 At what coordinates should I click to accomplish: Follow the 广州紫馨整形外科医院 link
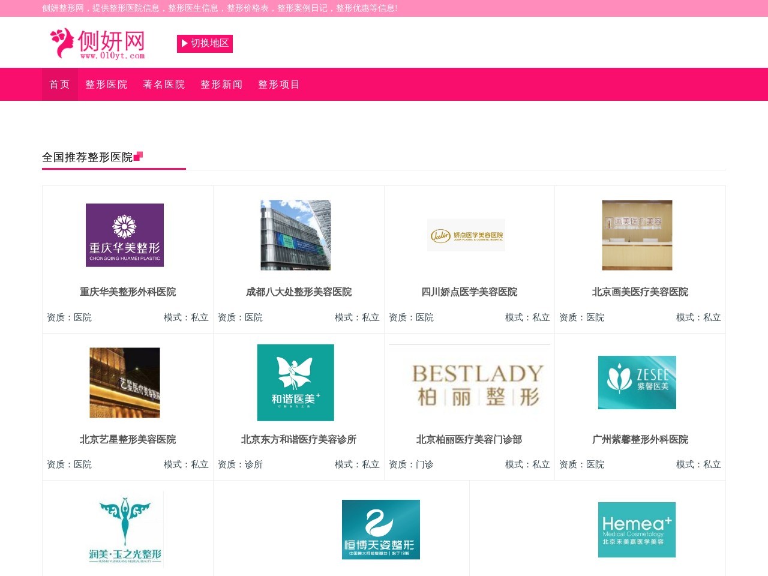point(640,439)
